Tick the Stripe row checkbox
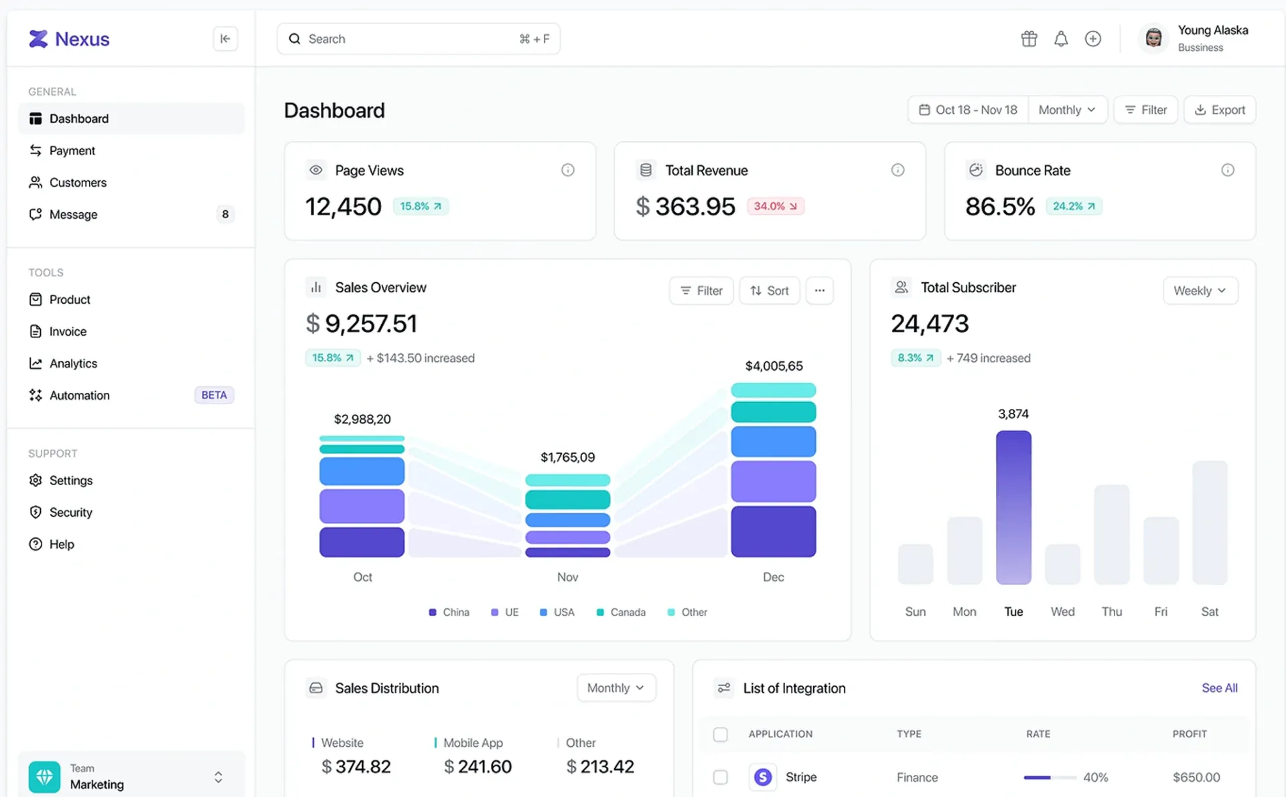This screenshot has height=797, width=1286. tap(720, 777)
